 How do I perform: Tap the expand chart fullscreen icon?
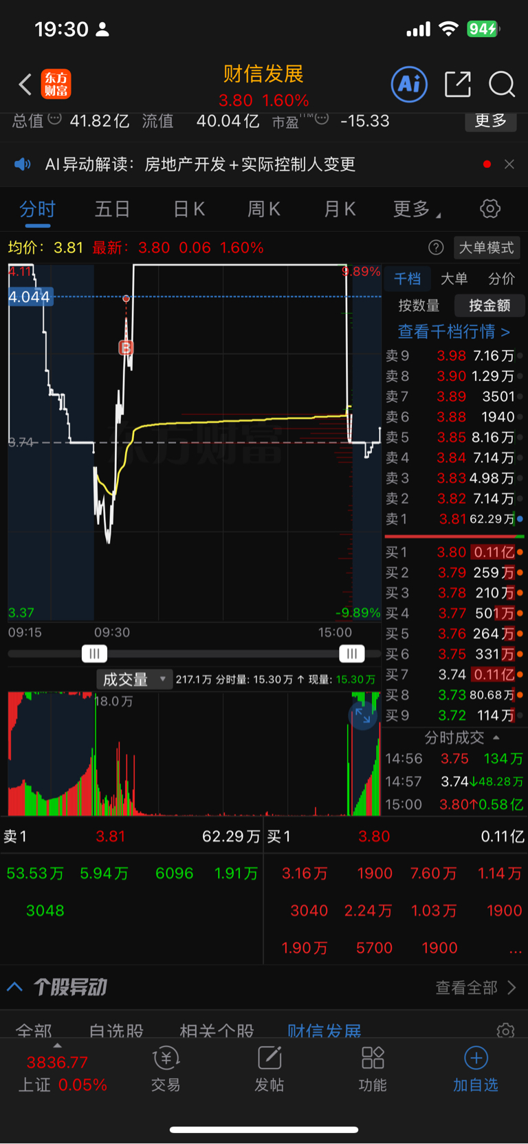(x=363, y=716)
